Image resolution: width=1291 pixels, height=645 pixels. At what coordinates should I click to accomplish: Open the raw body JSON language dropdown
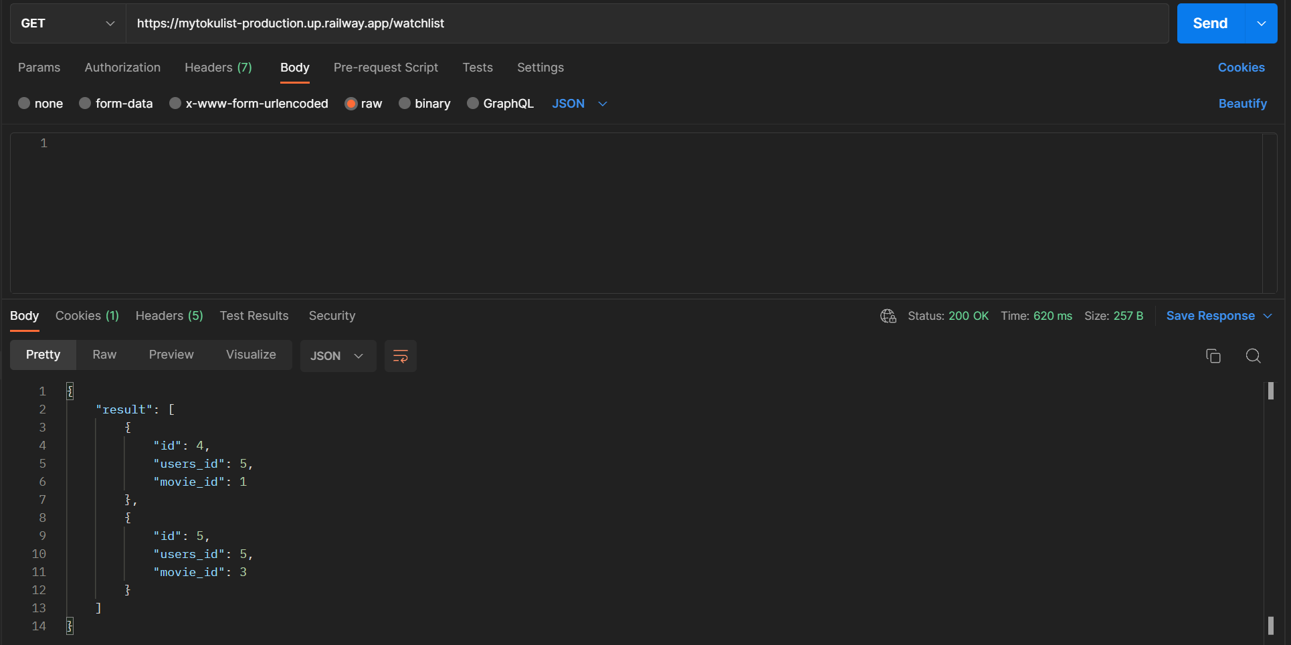click(579, 104)
